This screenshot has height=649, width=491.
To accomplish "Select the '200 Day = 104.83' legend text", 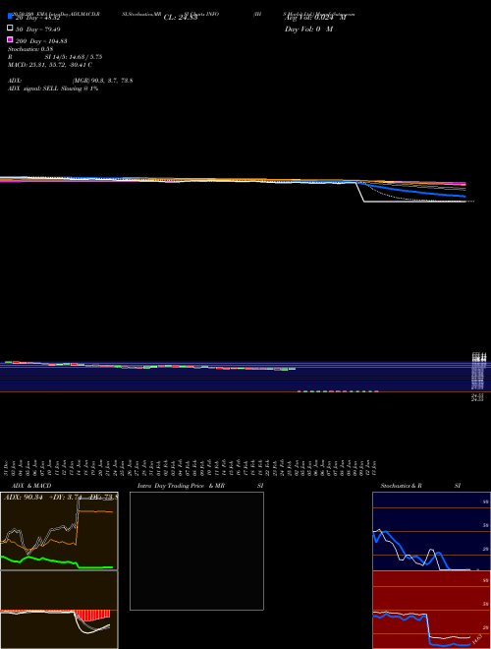I will (41, 41).
